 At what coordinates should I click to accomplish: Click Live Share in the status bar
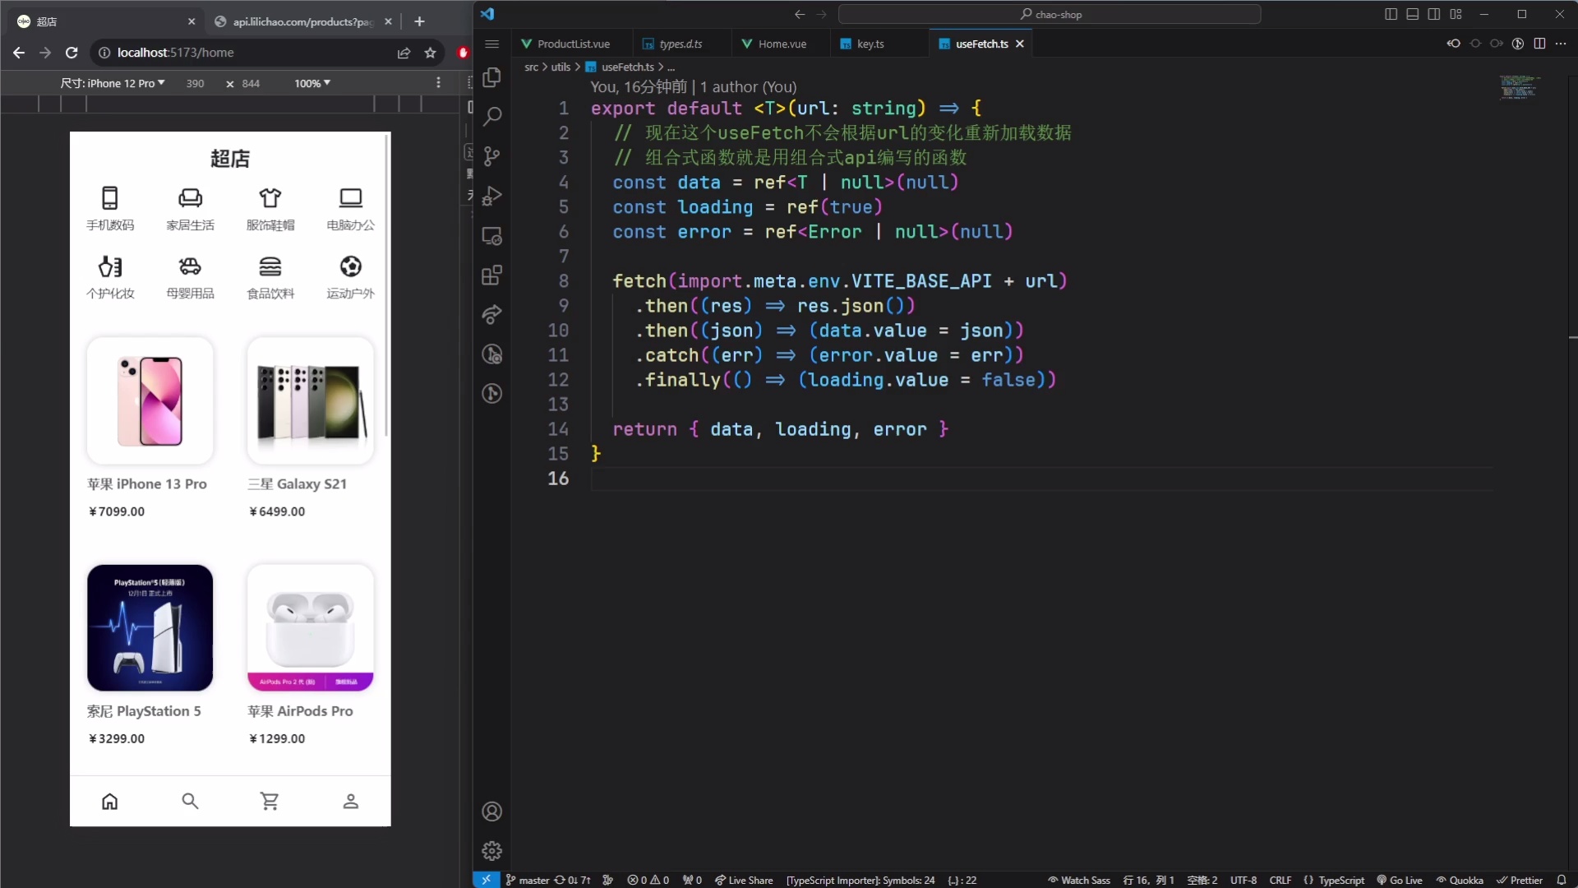tap(744, 880)
